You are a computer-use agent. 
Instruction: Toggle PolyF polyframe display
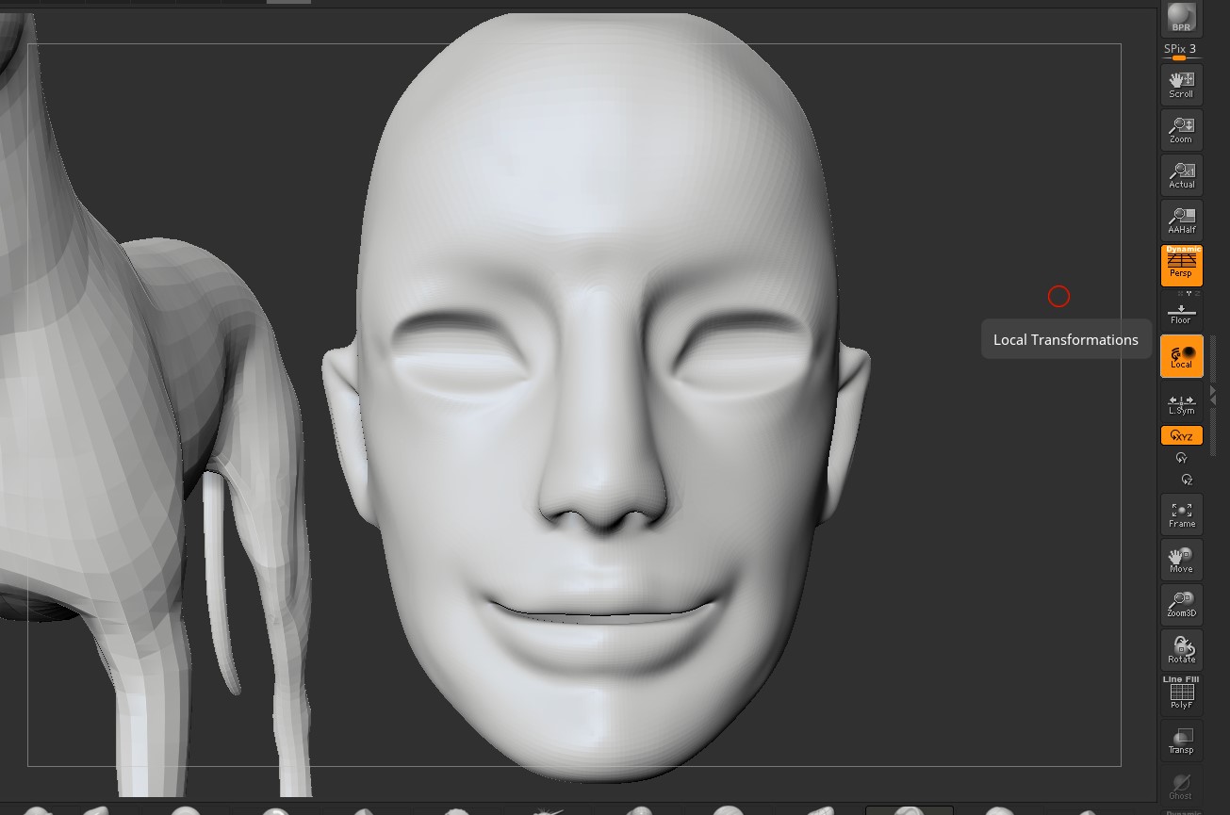pos(1181,695)
